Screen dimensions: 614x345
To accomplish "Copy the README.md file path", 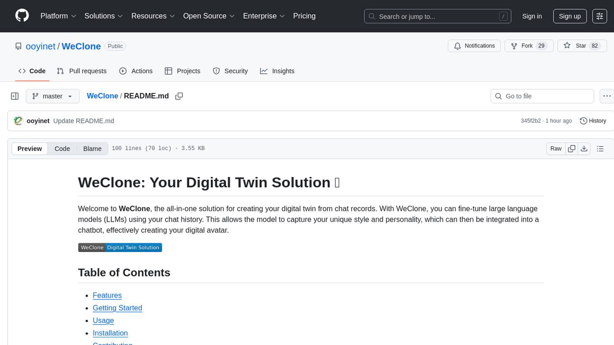I will pos(179,96).
